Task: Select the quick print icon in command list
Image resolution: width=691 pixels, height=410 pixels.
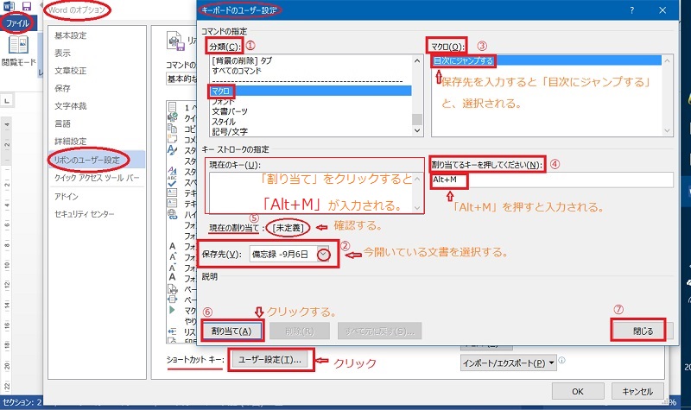Action: (x=173, y=117)
